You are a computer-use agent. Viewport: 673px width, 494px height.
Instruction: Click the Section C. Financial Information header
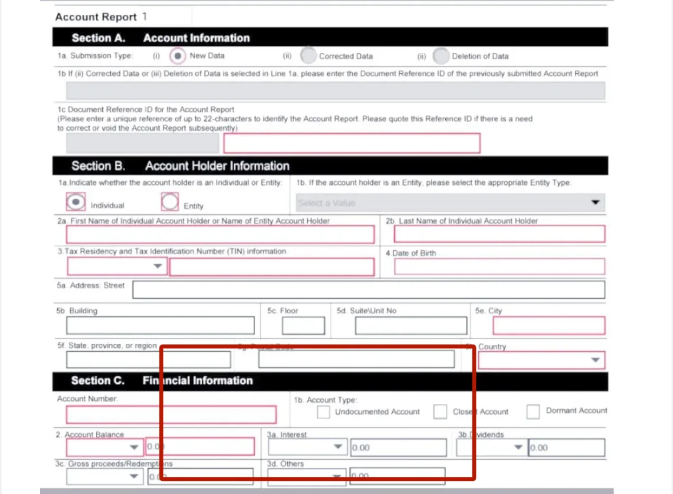pyautogui.click(x=330, y=381)
